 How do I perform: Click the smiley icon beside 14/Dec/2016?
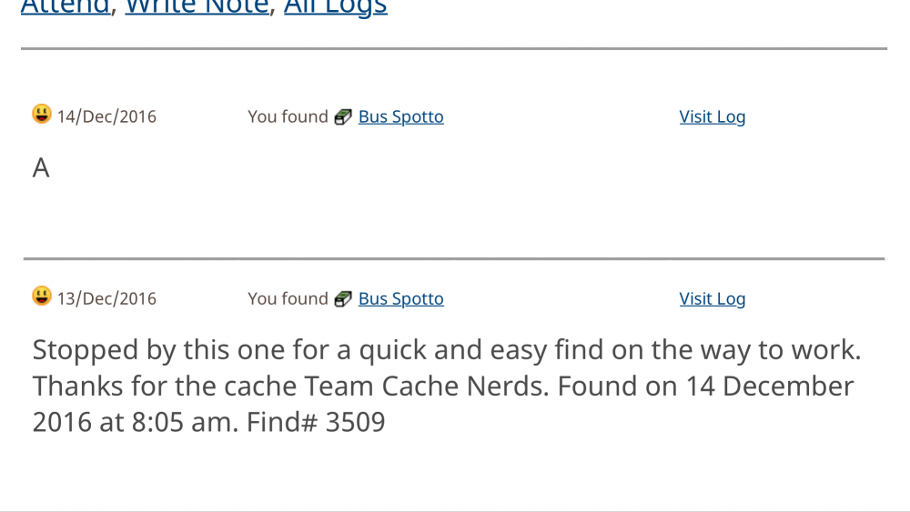point(42,114)
